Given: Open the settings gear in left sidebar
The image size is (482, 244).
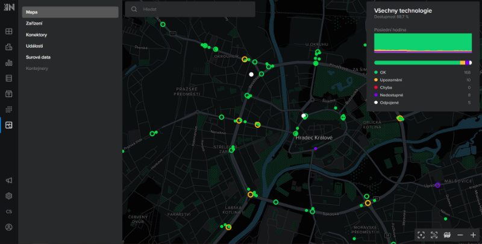Looking at the screenshot, I should [9, 196].
